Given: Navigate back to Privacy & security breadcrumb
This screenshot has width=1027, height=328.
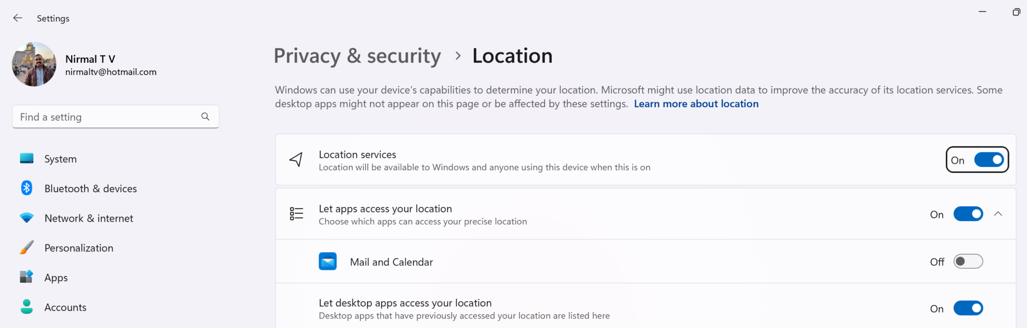Looking at the screenshot, I should pyautogui.click(x=358, y=56).
